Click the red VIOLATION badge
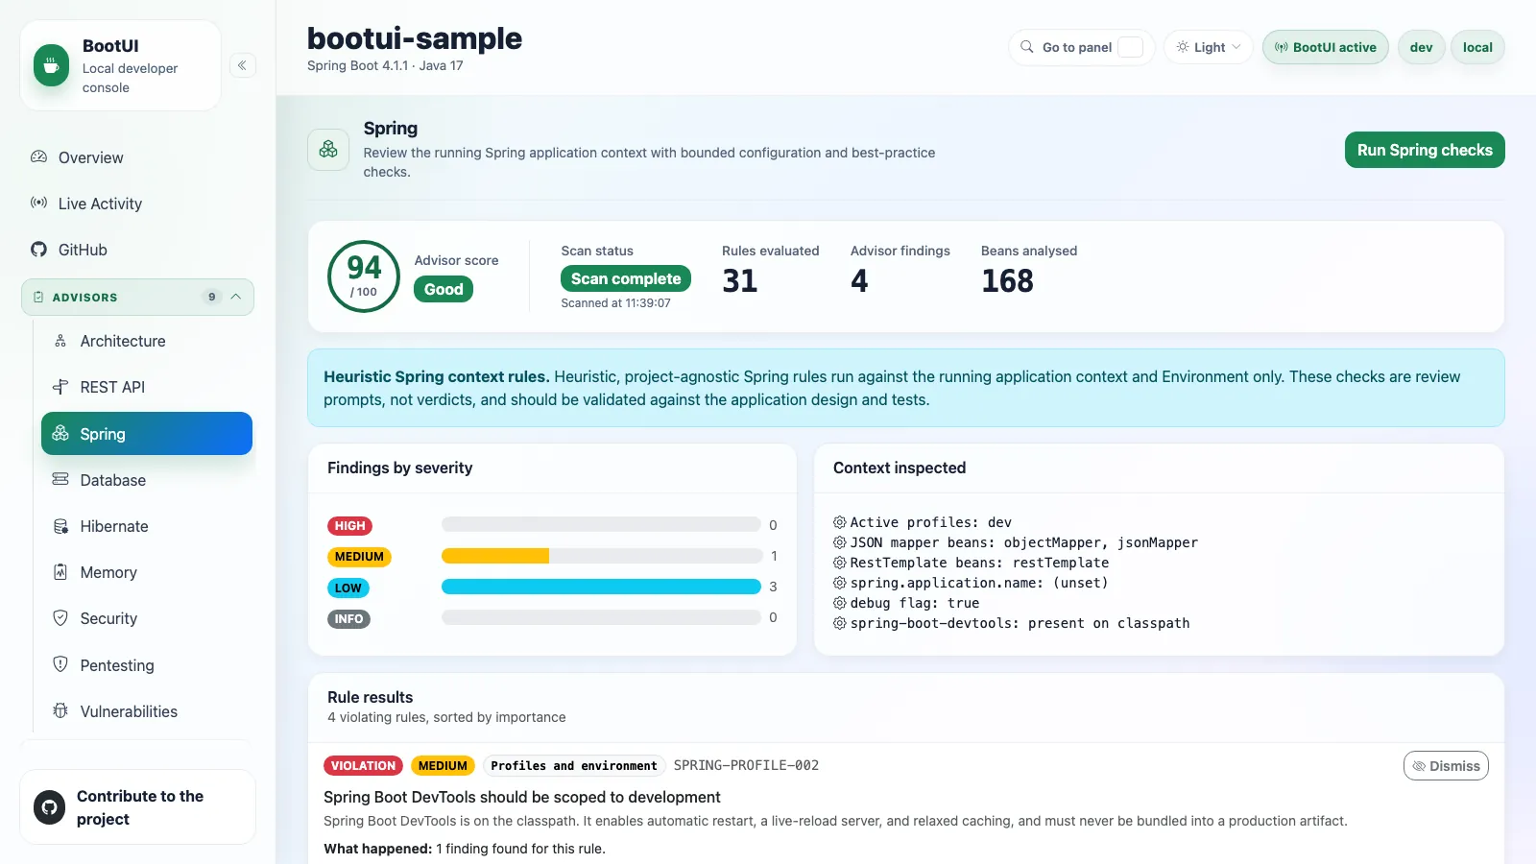 point(363,766)
